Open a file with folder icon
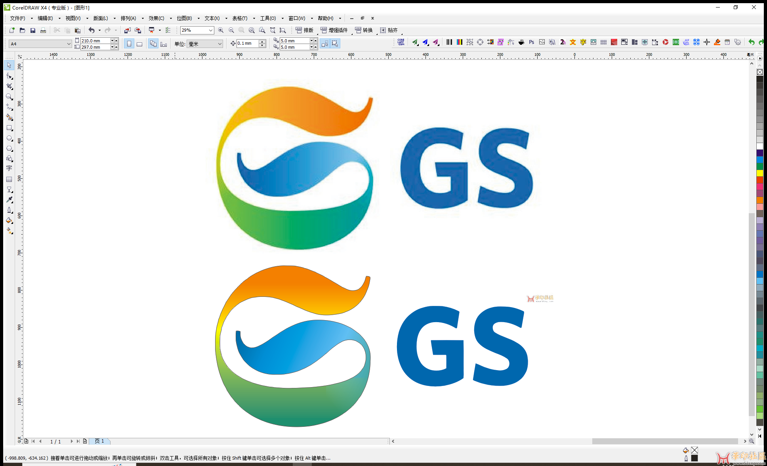767x466 pixels. (x=22, y=30)
